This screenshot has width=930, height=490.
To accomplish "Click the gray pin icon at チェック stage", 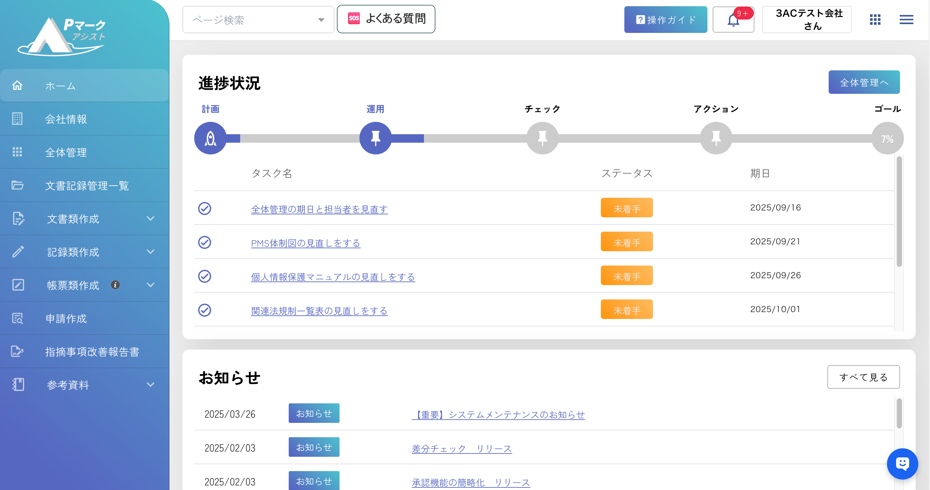I will click(x=542, y=138).
